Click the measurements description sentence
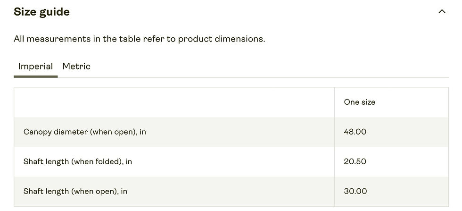This screenshot has width=462, height=211. pyautogui.click(x=140, y=39)
